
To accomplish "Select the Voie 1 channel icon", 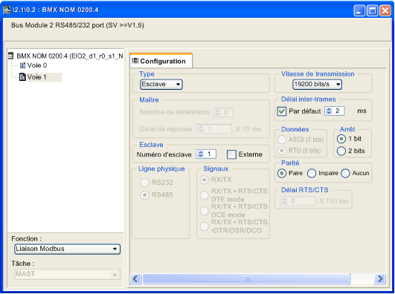I will (22, 77).
